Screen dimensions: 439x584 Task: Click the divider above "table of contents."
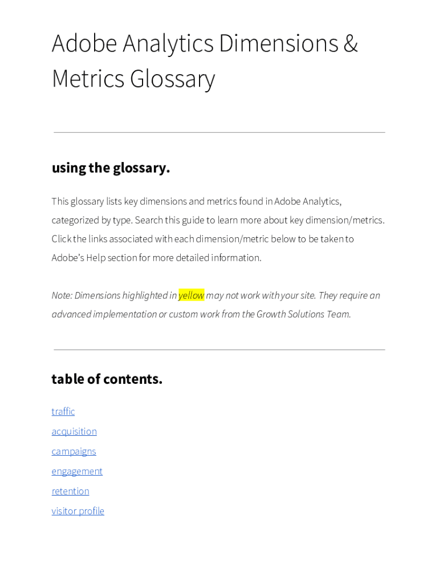[x=219, y=350]
